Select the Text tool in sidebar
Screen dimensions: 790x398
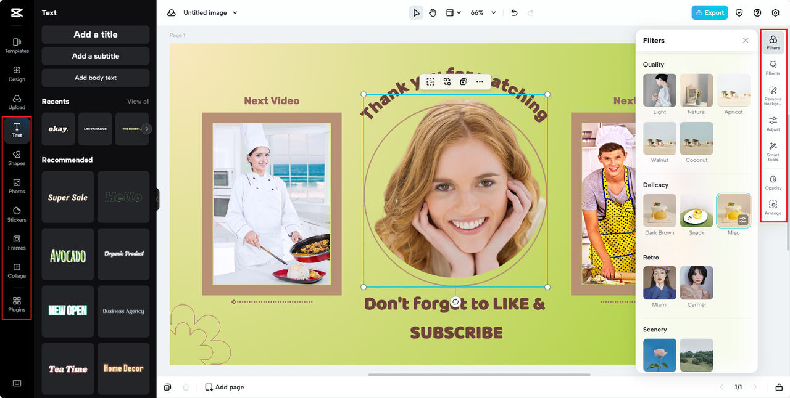coord(17,130)
